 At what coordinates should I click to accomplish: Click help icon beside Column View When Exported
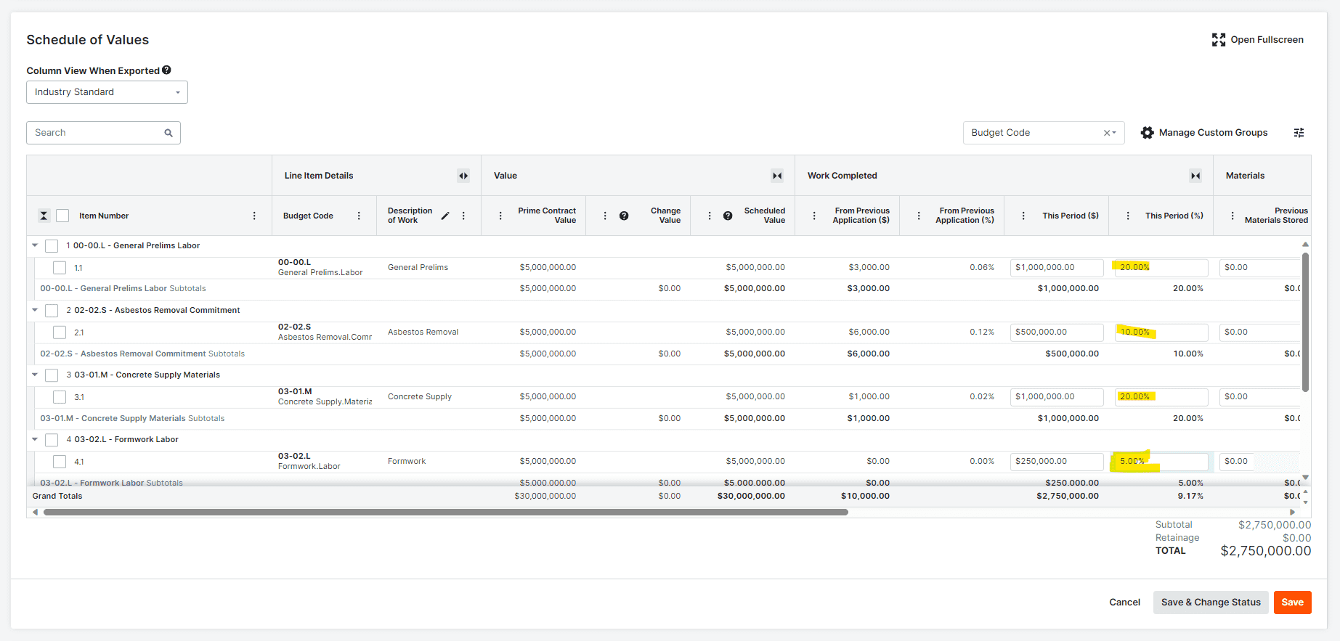[x=166, y=70]
